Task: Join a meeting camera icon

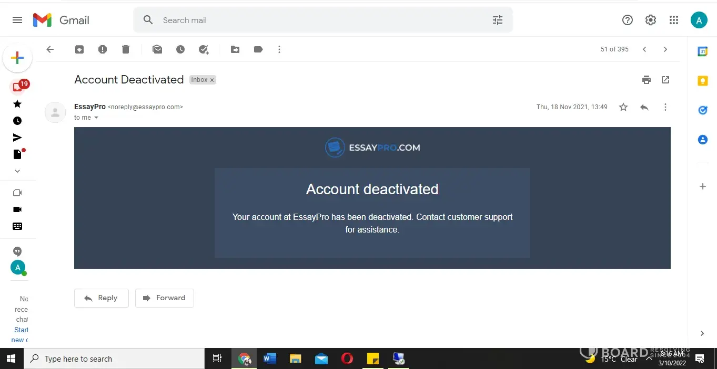Action: [17, 209]
